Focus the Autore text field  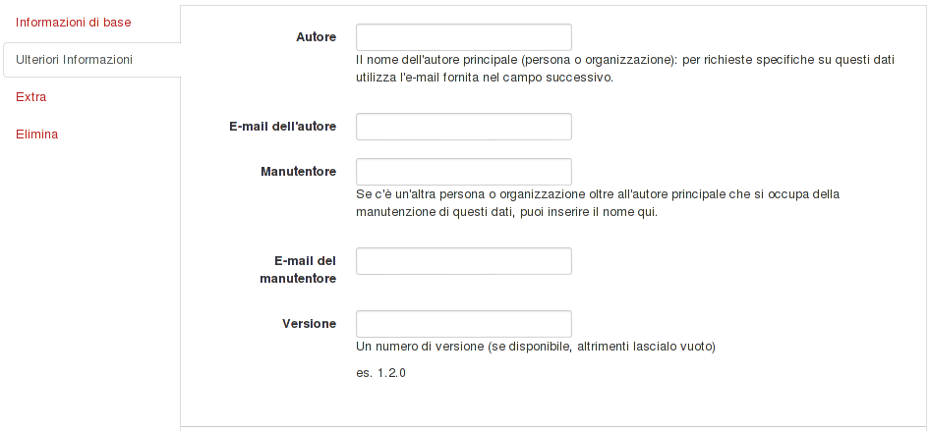click(x=464, y=37)
